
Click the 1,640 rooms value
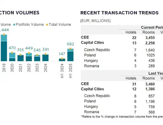coord(150,50)
